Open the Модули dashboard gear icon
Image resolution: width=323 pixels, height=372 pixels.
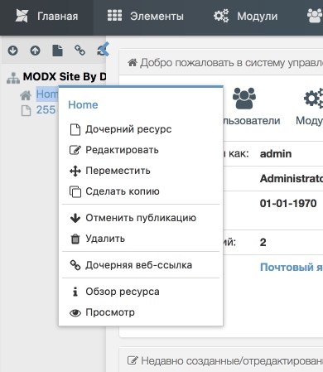pos(314,98)
